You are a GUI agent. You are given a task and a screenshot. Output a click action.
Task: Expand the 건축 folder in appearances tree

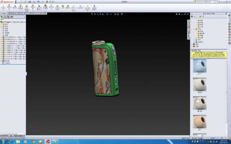coord(196,38)
